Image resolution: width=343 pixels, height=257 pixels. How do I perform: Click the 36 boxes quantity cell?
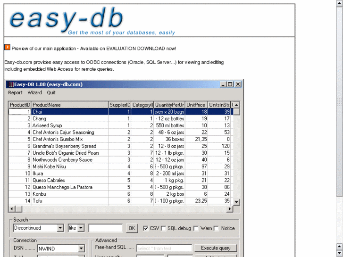[169, 139]
